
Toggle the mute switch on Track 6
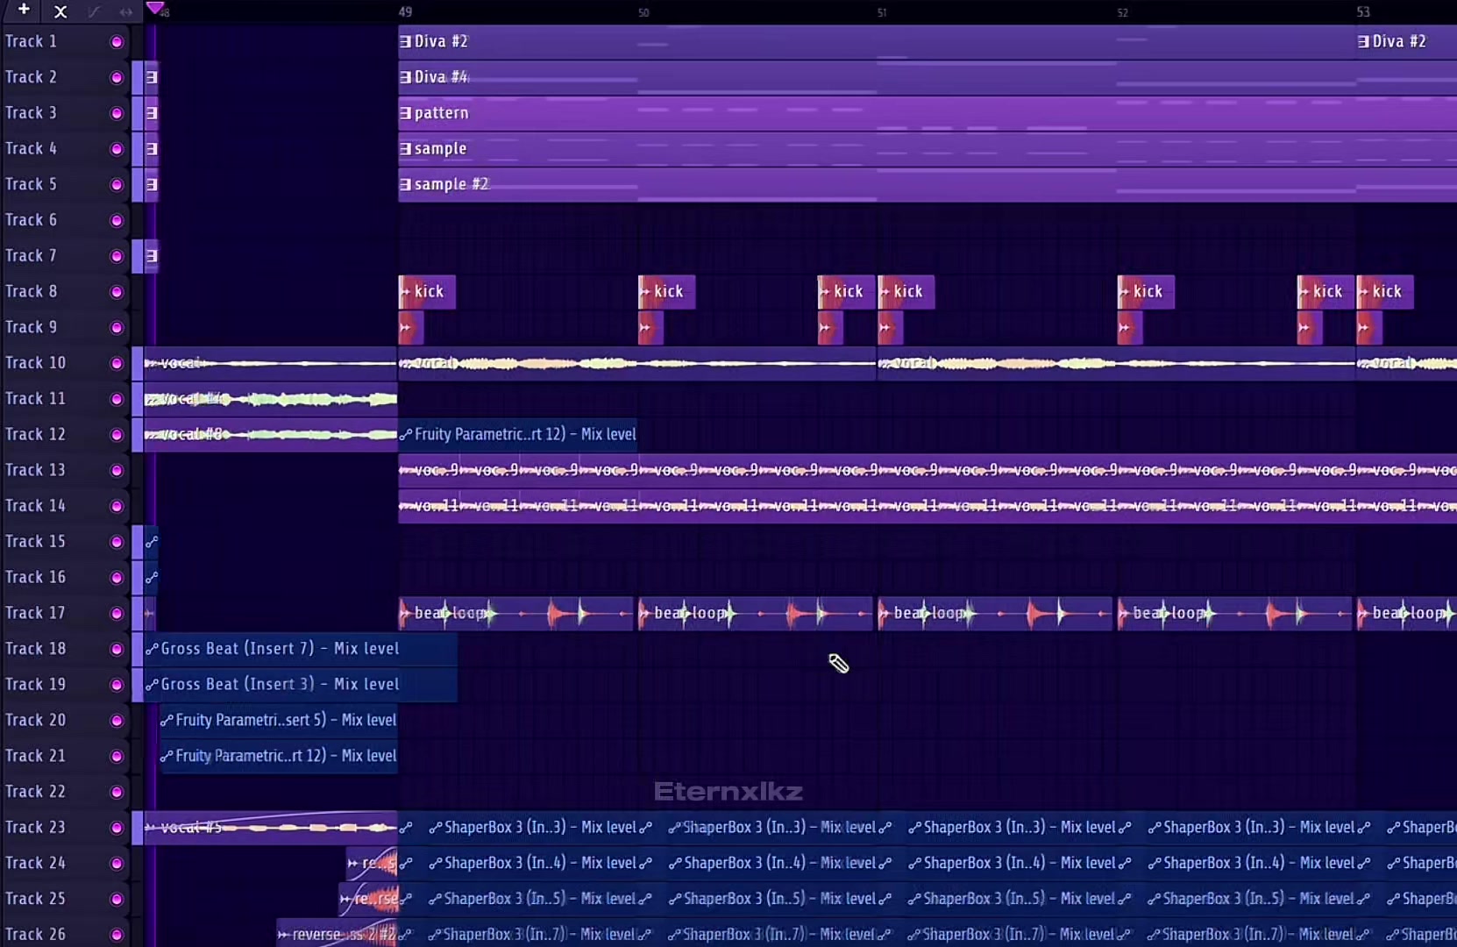pos(117,221)
